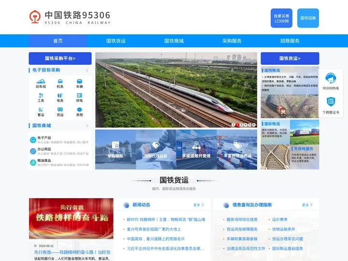
Task: Open 法律法规及规范性文件 link
Action: 246,248
